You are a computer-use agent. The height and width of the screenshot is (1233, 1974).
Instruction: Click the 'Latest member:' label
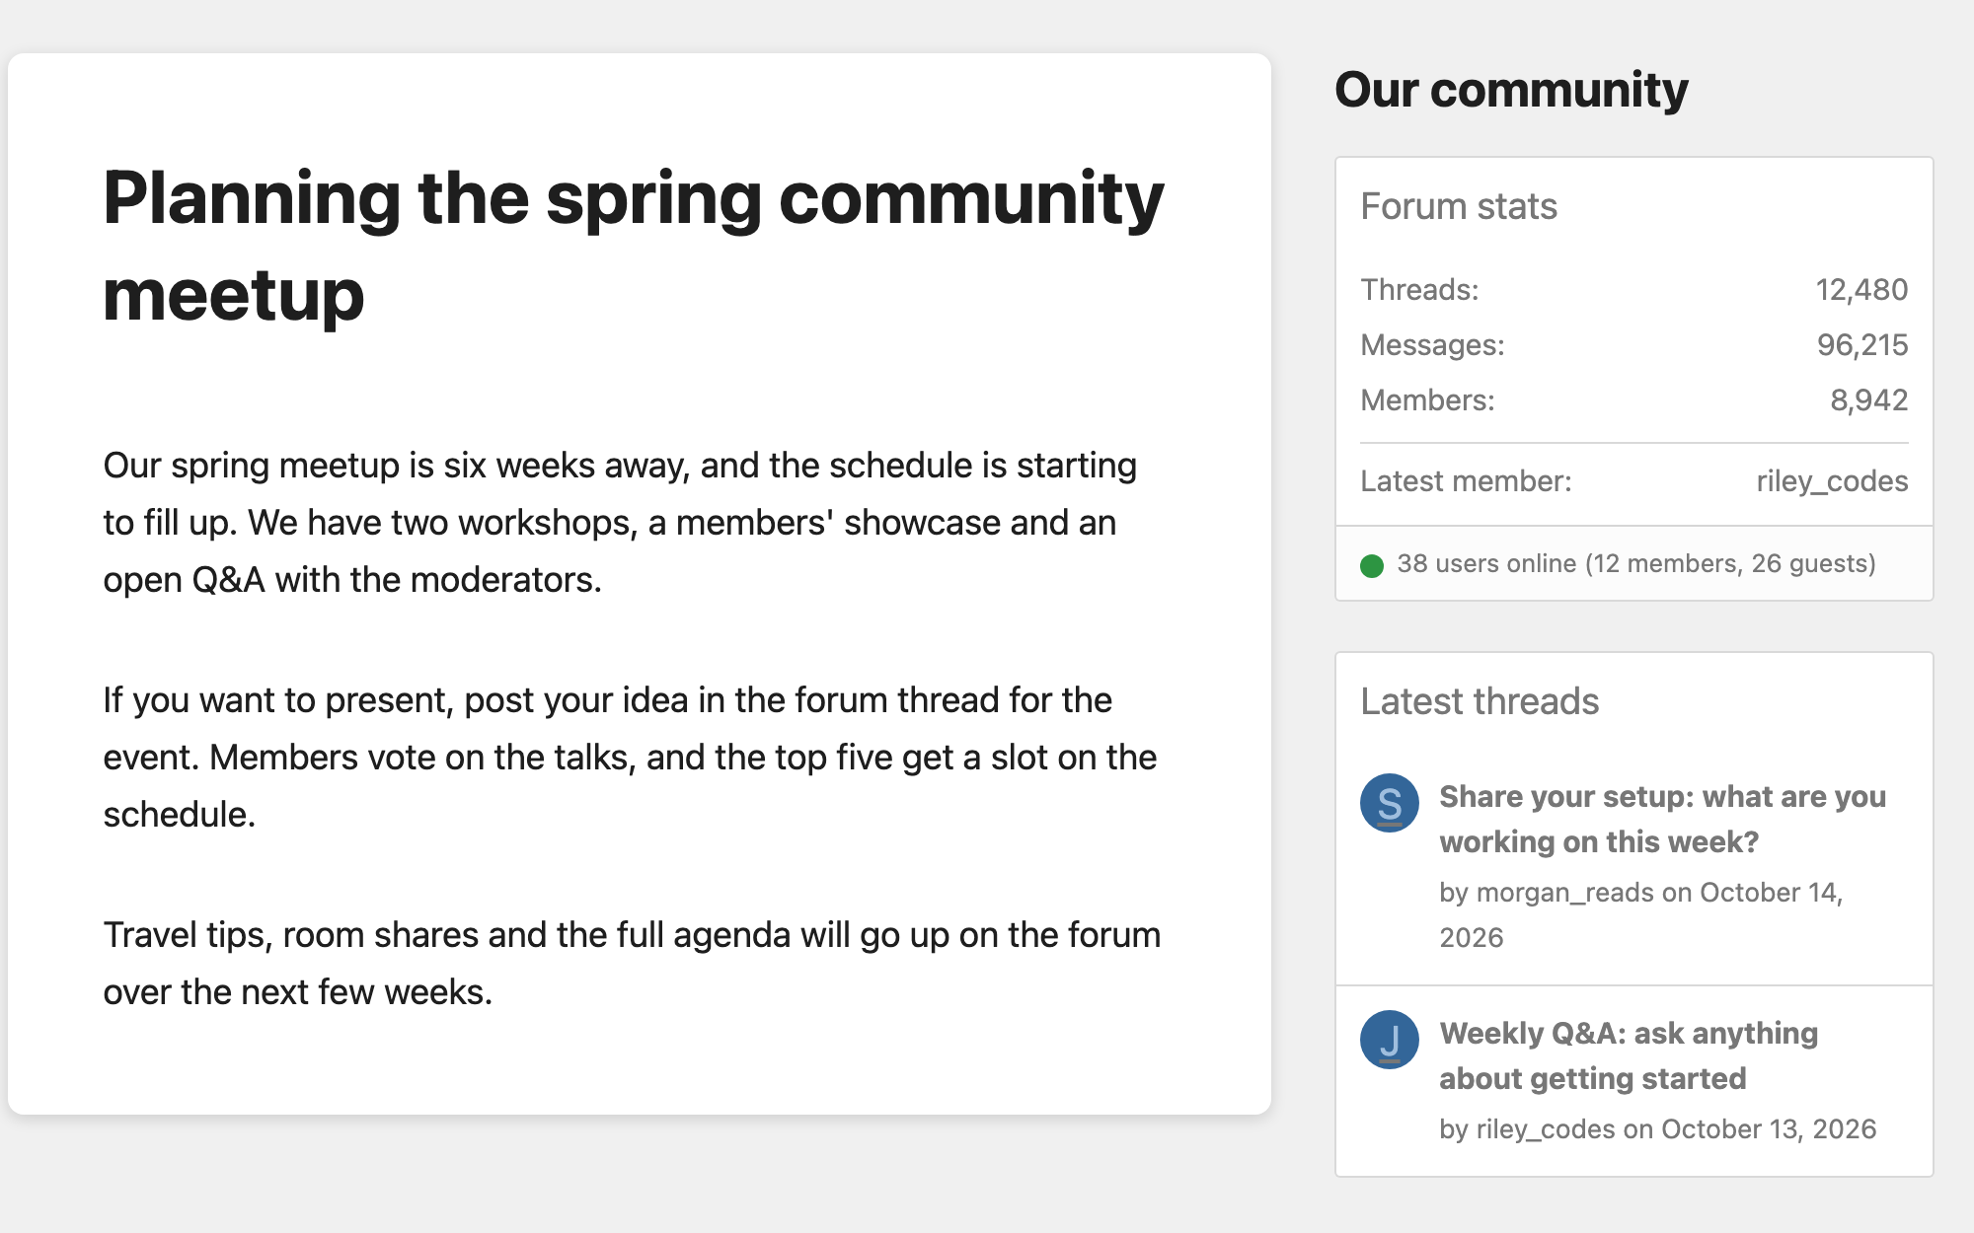point(1466,481)
